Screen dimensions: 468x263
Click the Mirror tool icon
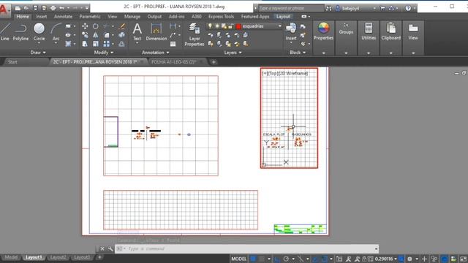click(x=96, y=35)
